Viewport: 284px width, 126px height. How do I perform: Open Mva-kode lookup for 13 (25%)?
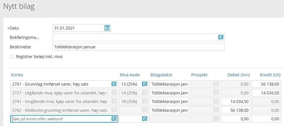click(x=145, y=84)
